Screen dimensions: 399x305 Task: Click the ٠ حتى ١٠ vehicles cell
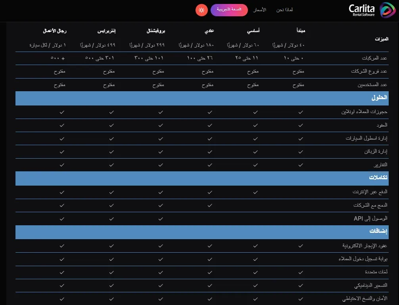tap(293, 58)
